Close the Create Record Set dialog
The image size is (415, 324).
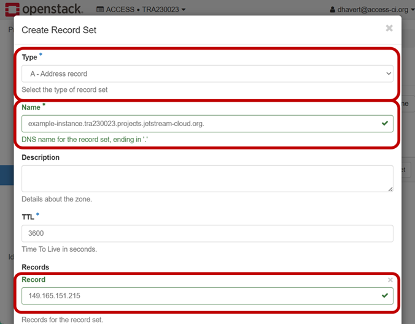pyautogui.click(x=389, y=28)
